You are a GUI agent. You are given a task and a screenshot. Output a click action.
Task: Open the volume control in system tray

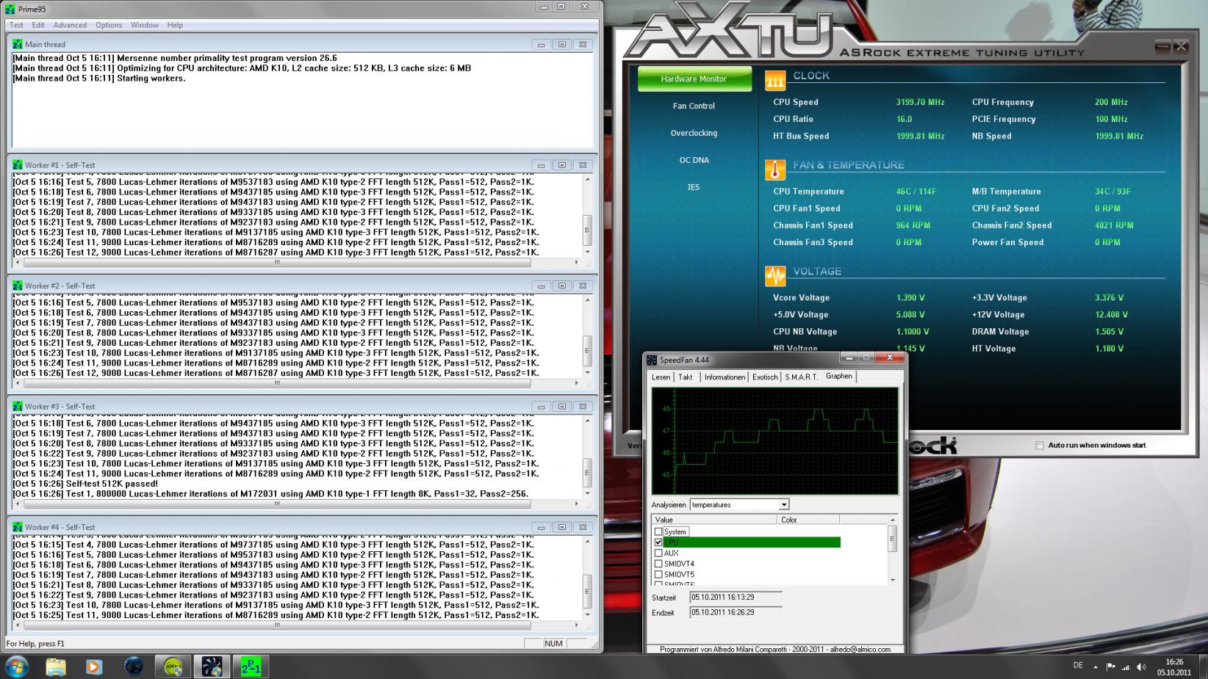pyautogui.click(x=1141, y=667)
